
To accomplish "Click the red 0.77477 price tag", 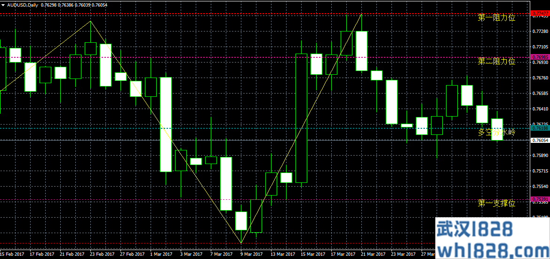I will click(540, 14).
